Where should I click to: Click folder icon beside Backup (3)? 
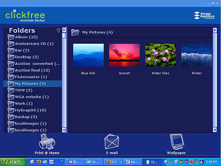point(11,117)
